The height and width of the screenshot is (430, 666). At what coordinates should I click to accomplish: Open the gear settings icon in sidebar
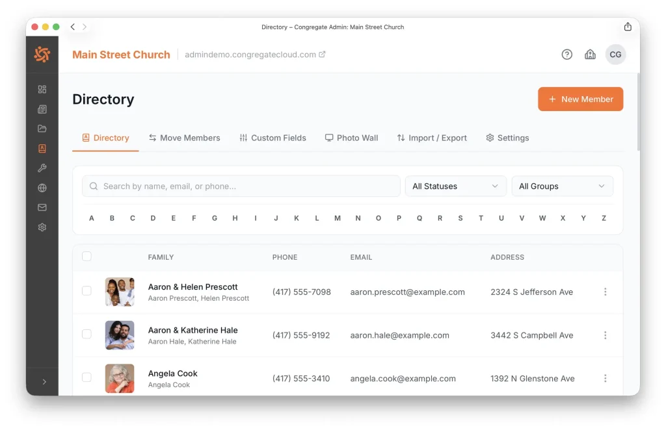[x=42, y=227]
